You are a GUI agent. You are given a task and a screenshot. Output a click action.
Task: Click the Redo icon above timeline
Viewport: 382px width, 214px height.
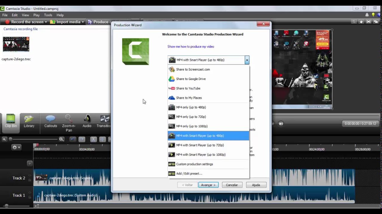point(82,139)
